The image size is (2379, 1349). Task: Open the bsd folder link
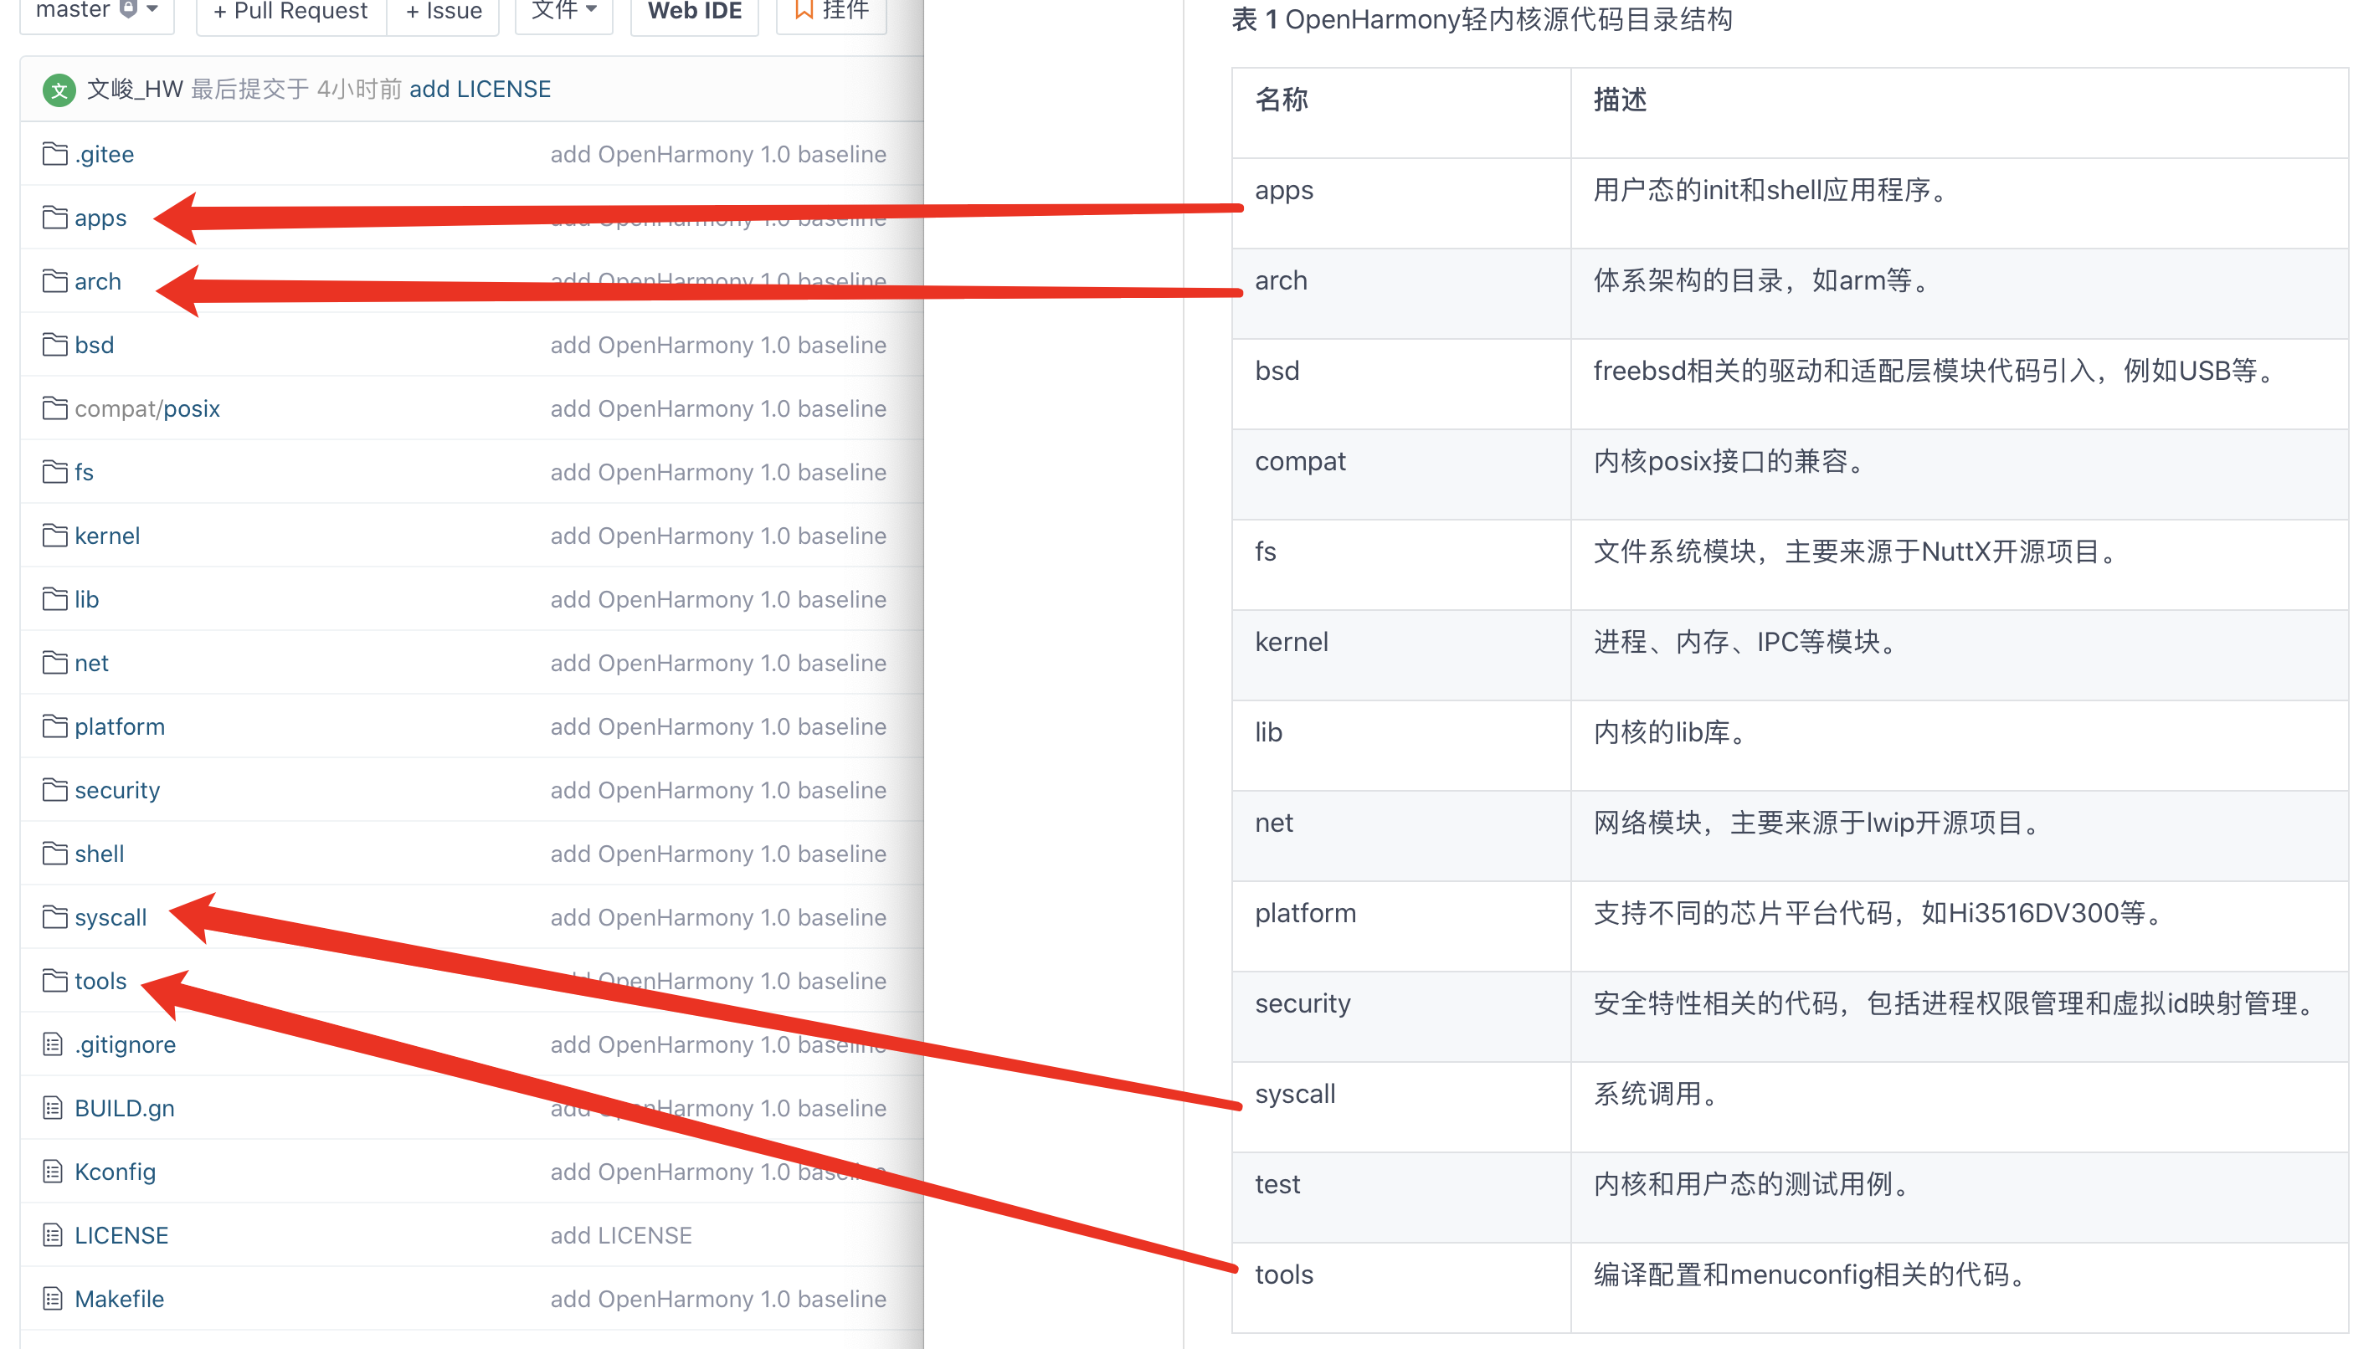[x=95, y=345]
